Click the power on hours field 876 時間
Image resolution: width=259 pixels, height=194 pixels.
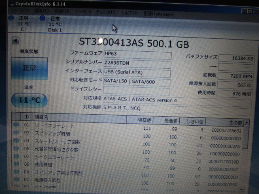pyautogui.click(x=234, y=94)
